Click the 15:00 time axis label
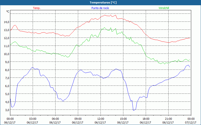This screenshot has width=201, height=125. coord(123,119)
